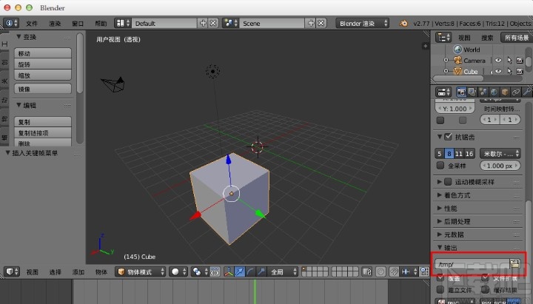Toggle Camera renderability in outliner
This screenshot has height=304, width=533.
520,61
